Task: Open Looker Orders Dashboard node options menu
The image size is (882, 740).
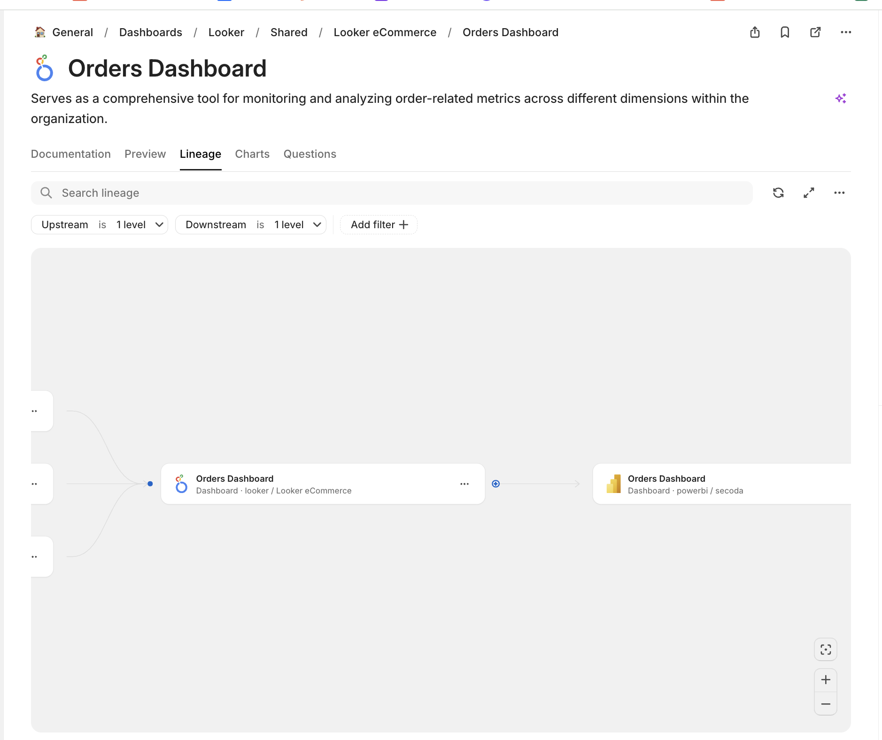Action: [464, 484]
